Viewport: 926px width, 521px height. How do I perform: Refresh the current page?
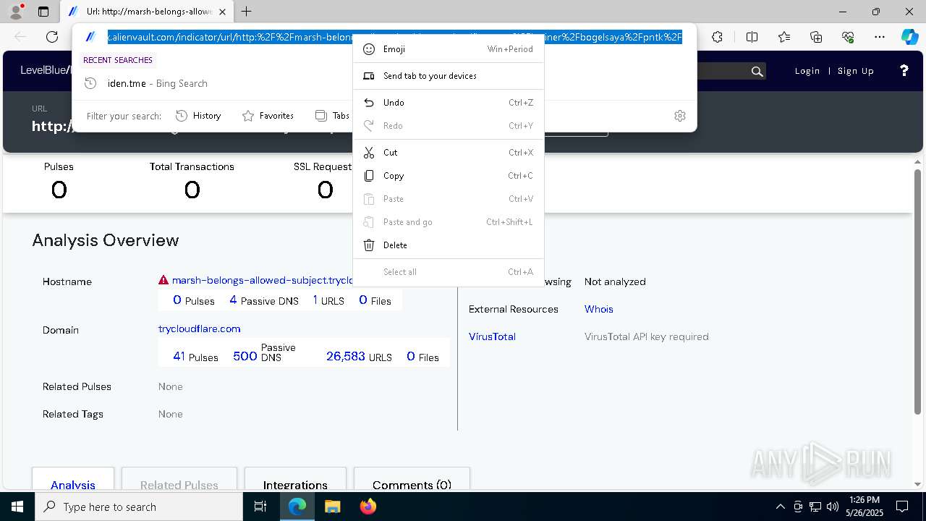point(52,37)
